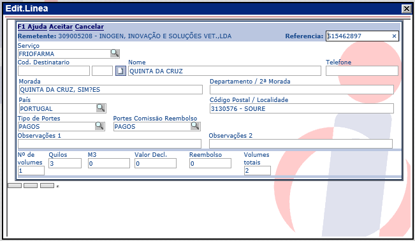Click the Cancelar link

click(89, 27)
